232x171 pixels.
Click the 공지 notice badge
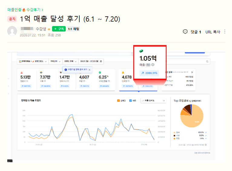pyautogui.click(x=12, y=19)
